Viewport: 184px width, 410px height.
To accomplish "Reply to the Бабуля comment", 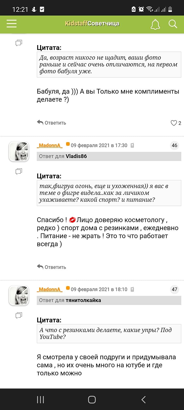I will pyautogui.click(x=51, y=123).
